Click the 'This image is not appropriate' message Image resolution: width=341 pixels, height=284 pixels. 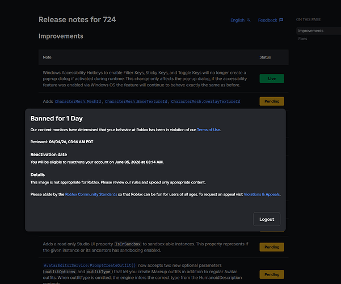[x=118, y=182]
